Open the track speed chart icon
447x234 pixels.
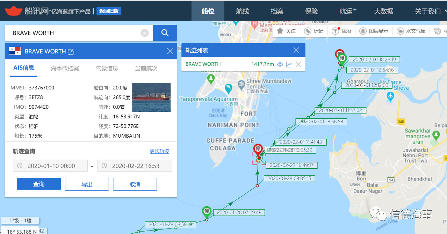point(289,64)
